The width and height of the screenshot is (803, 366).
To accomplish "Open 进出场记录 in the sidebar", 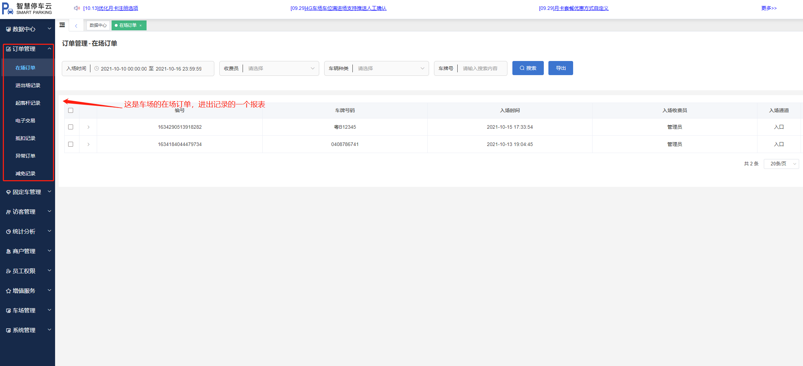I will click(28, 85).
